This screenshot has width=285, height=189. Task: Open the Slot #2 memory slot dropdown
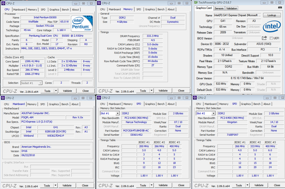pyautogui.click(x=213, y=114)
